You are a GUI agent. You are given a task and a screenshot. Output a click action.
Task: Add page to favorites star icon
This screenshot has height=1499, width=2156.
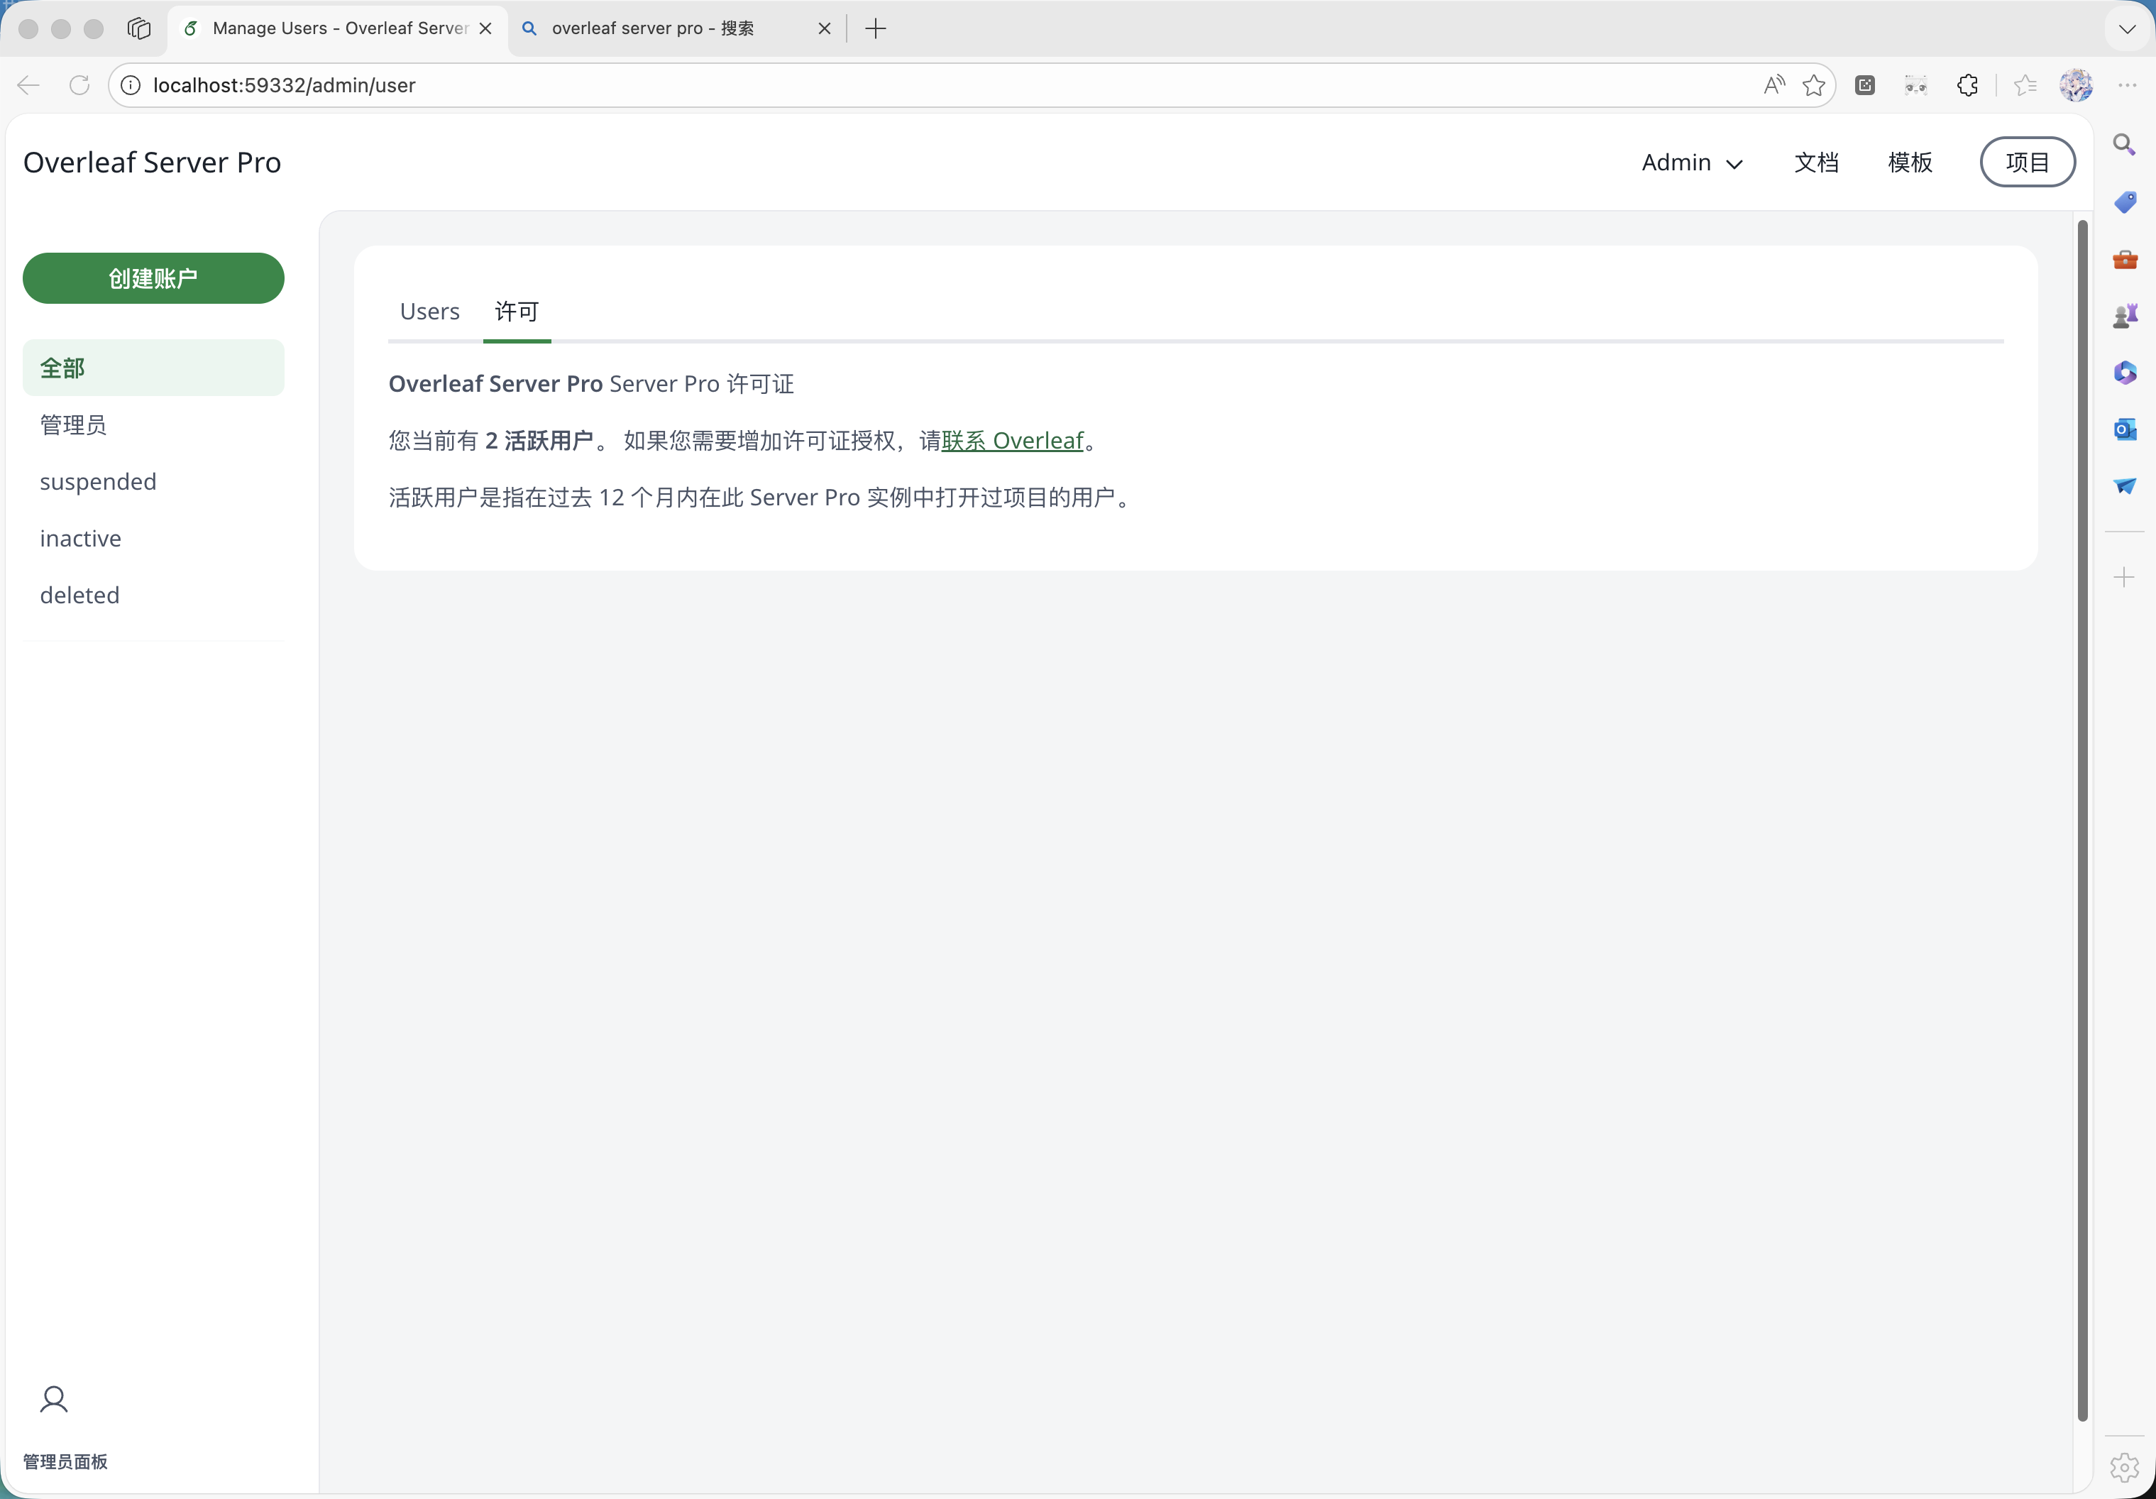coord(1813,85)
